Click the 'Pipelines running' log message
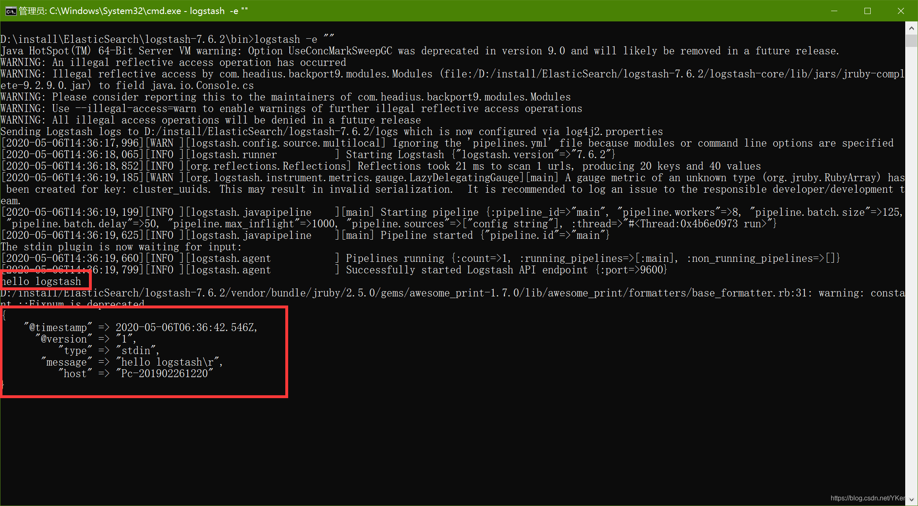The image size is (918, 506). [x=395, y=258]
